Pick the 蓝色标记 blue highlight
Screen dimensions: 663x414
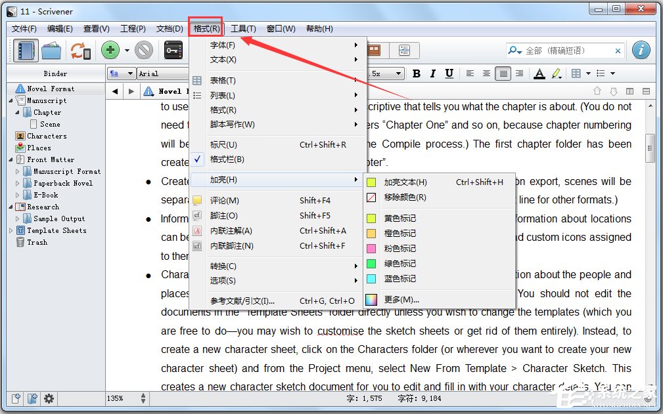[439, 279]
